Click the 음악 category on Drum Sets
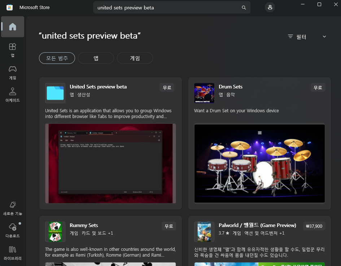Image resolution: width=341 pixels, height=266 pixels. tap(231, 95)
